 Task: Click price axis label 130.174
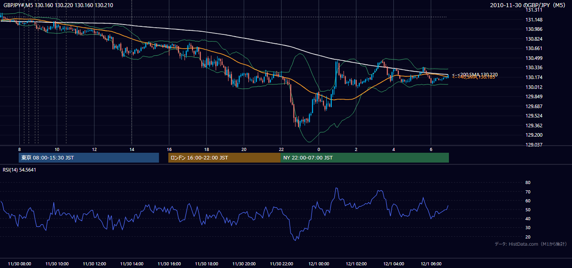[534, 77]
